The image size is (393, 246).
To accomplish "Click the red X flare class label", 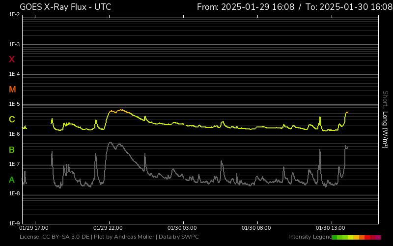I will (x=12, y=60).
